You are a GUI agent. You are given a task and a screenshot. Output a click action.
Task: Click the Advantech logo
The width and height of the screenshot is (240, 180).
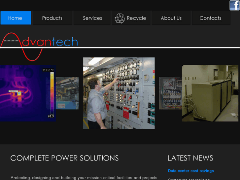pyautogui.click(x=39, y=47)
